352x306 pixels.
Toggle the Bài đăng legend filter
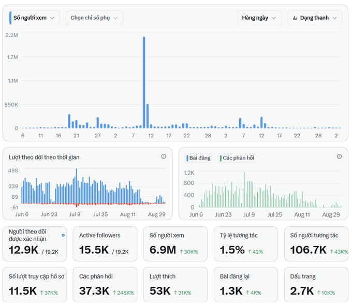[x=198, y=158]
